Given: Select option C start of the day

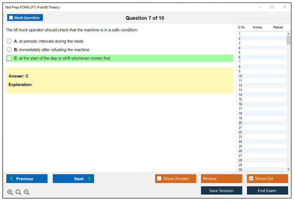Looking at the screenshot, I should tap(9, 58).
